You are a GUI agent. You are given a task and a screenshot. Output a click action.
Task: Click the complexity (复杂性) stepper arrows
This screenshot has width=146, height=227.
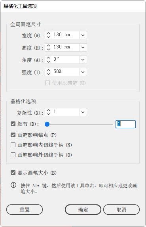click(x=49, y=112)
